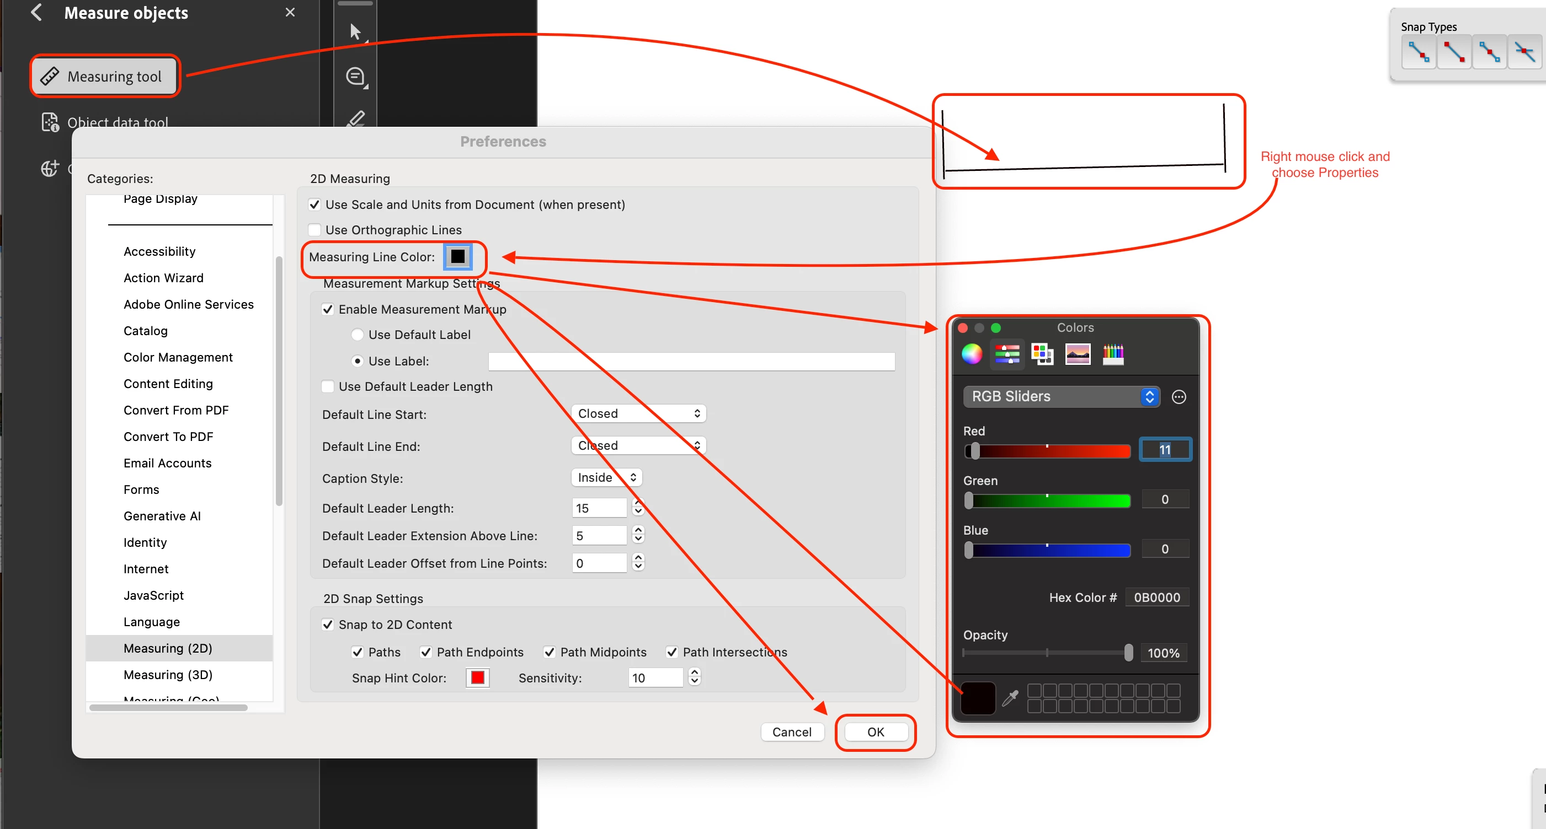Click the comment bubble tool icon
This screenshot has width=1546, height=829.
pos(356,77)
